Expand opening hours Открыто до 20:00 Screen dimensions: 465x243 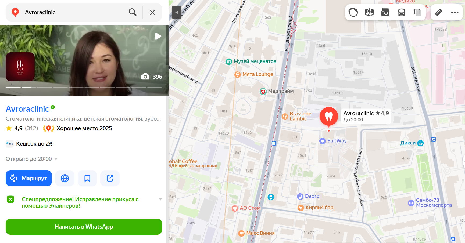[31, 159]
